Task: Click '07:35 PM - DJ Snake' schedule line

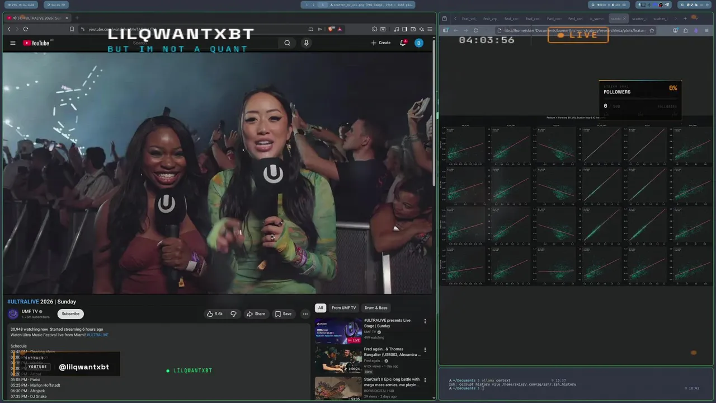Action: point(29,396)
